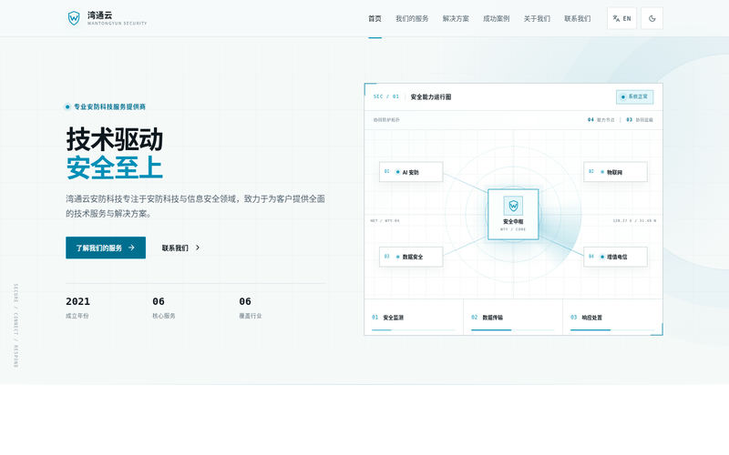
Task: Click the 06 核心服务 statistic
Action: 164,308
